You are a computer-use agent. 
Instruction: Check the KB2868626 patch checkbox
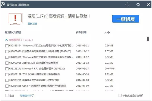[7, 51]
